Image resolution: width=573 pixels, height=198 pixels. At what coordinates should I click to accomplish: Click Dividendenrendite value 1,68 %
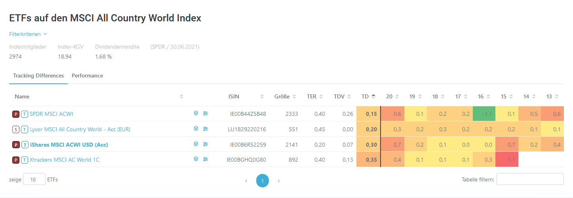(103, 57)
